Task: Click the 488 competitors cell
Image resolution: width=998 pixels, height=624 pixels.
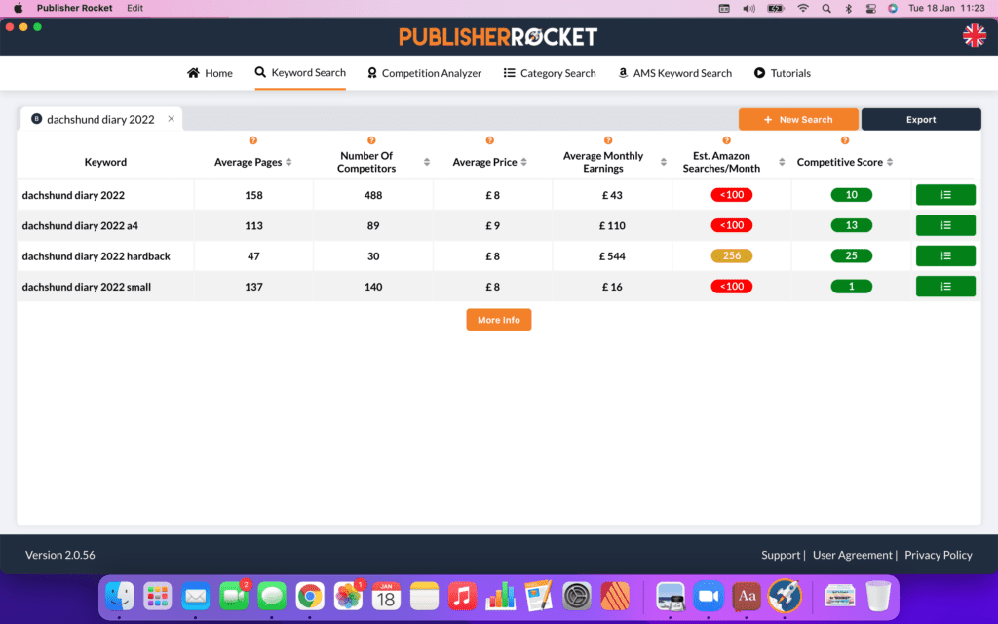Action: tap(373, 195)
